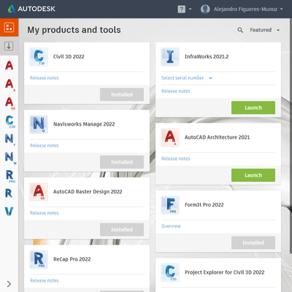
Task: Select AutoCAD Raster Design sidebar icon
Action: click(x=9, y=103)
